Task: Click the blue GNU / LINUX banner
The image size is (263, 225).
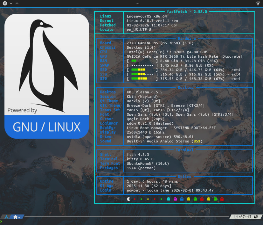Action: pyautogui.click(x=46, y=127)
